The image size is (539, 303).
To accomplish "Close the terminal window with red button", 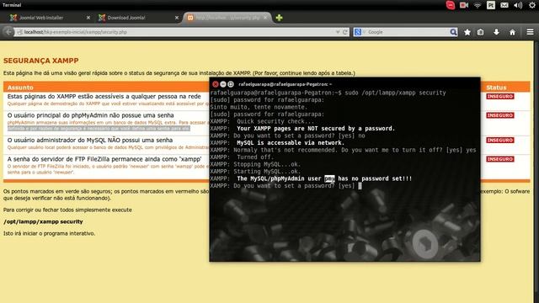I will (x=216, y=84).
